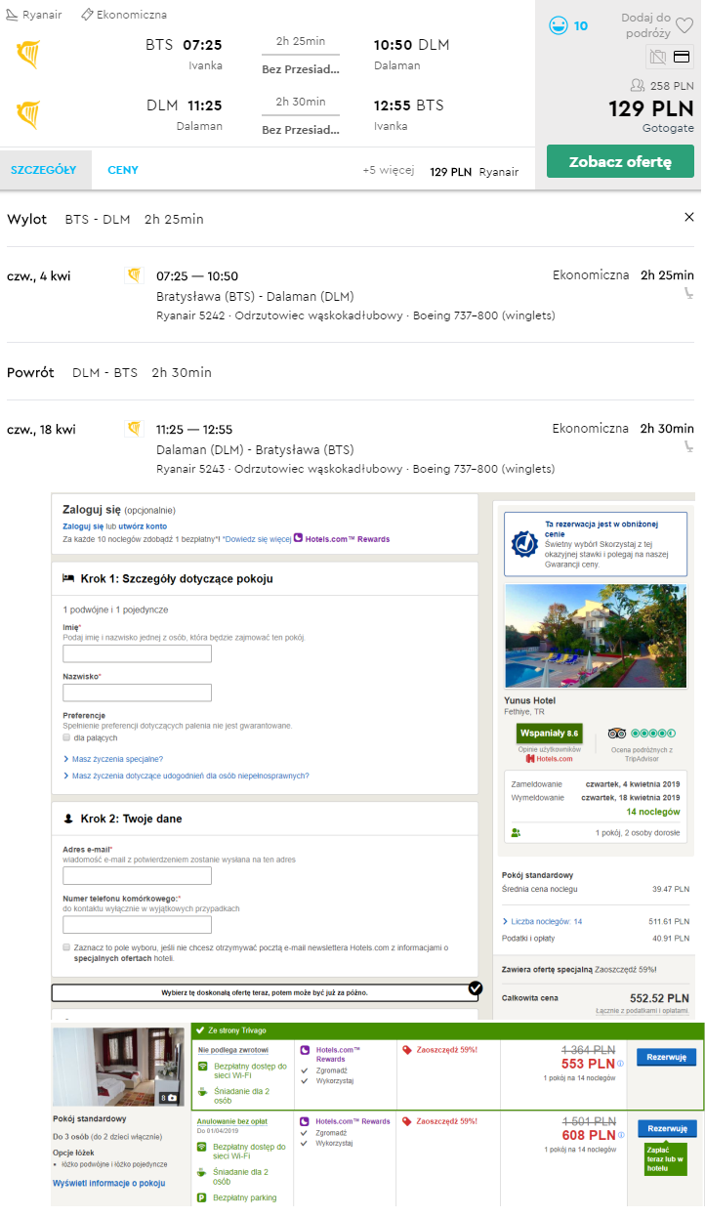Image resolution: width=705 pixels, height=1217 pixels.
Task: Click 'Nie podlega zwrotowi' policy link
Action: click(x=233, y=1050)
